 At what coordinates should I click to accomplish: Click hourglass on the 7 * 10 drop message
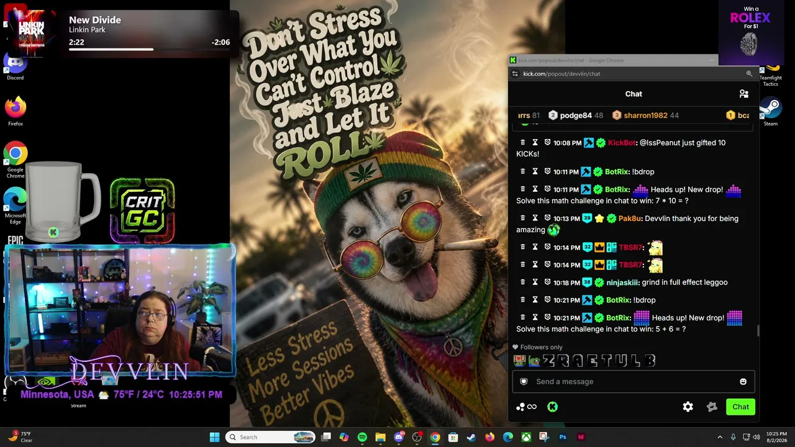(x=535, y=189)
